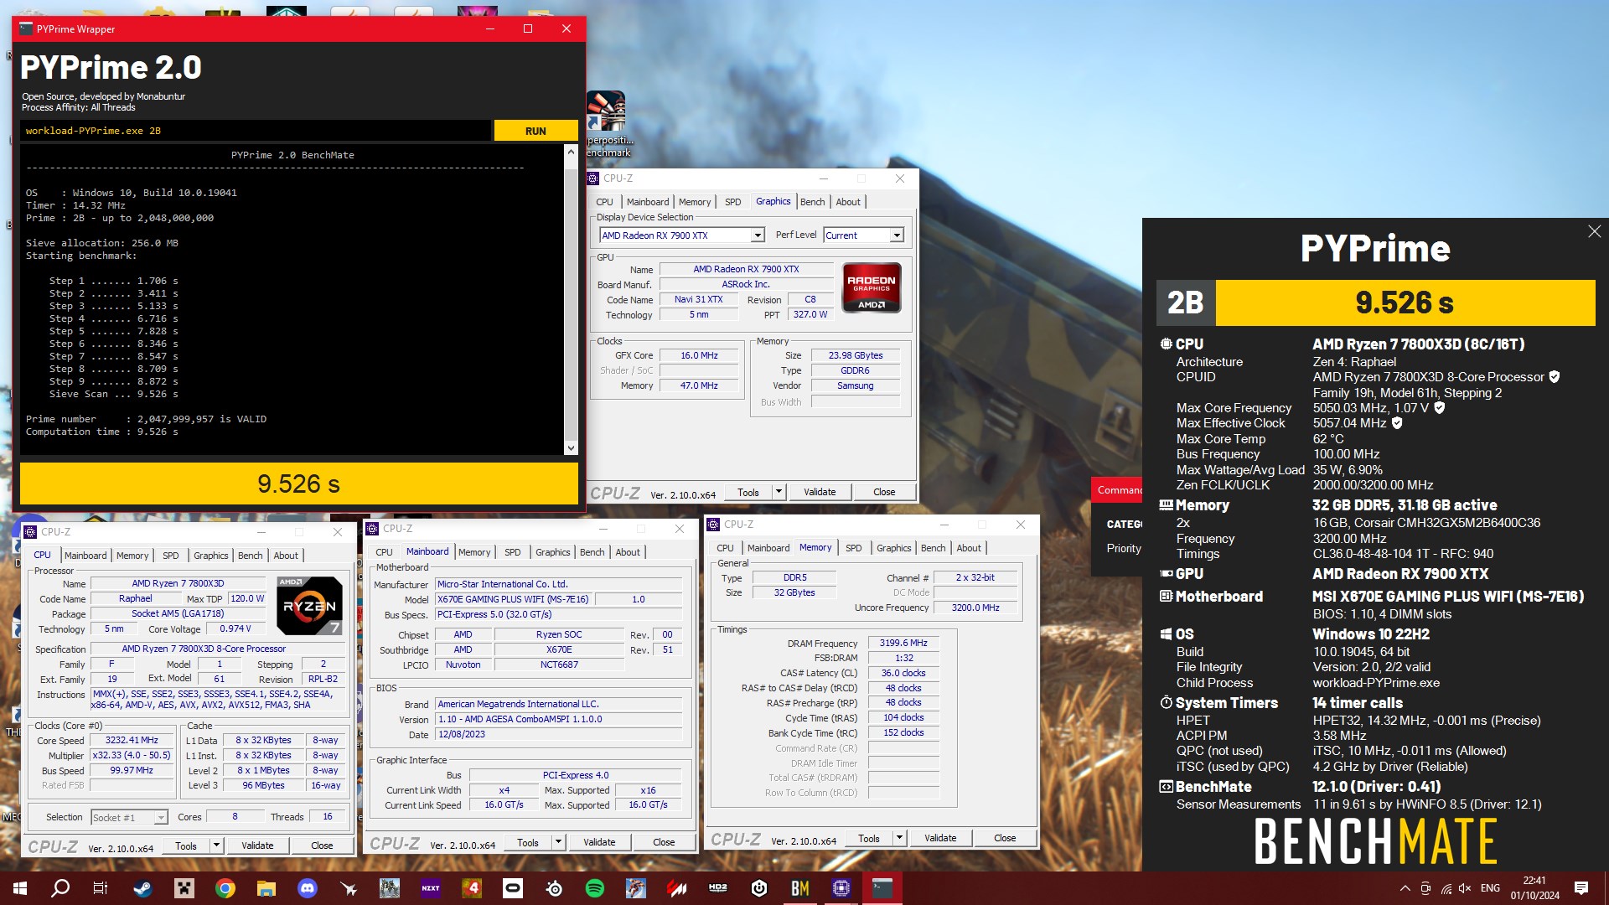Viewport: 1609px width, 905px height.
Task: Click the verified shield beside Max Core Frequency
Action: (x=1440, y=408)
